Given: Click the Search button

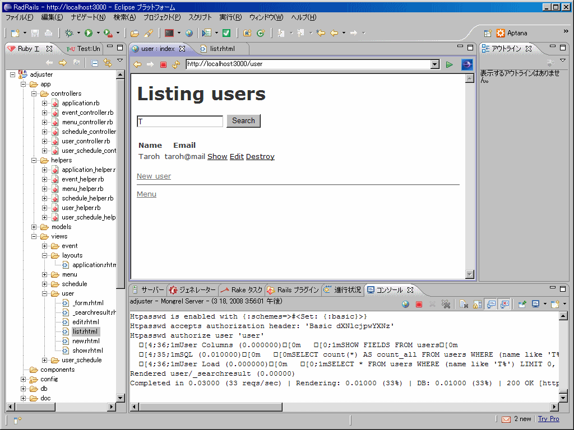Looking at the screenshot, I should pyautogui.click(x=243, y=121).
